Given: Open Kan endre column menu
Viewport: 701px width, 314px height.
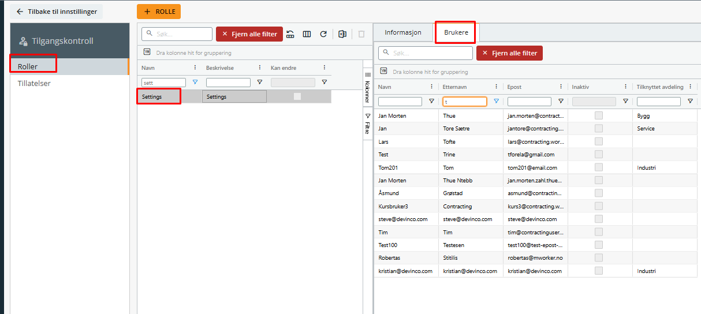Looking at the screenshot, I should (325, 68).
